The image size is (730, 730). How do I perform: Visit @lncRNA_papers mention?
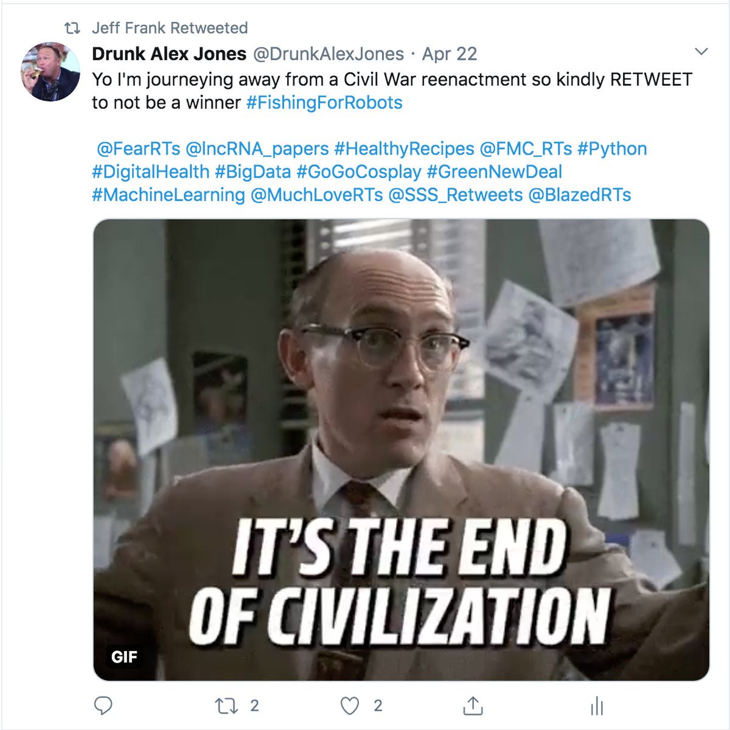pos(257,148)
